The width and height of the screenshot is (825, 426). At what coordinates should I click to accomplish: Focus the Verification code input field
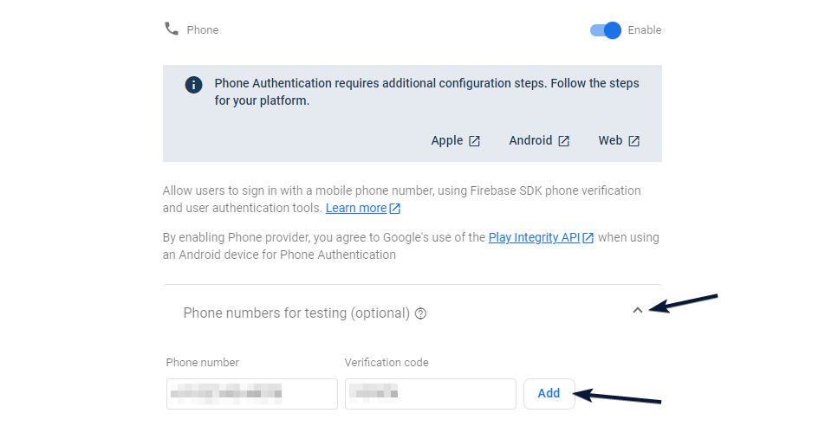click(430, 394)
